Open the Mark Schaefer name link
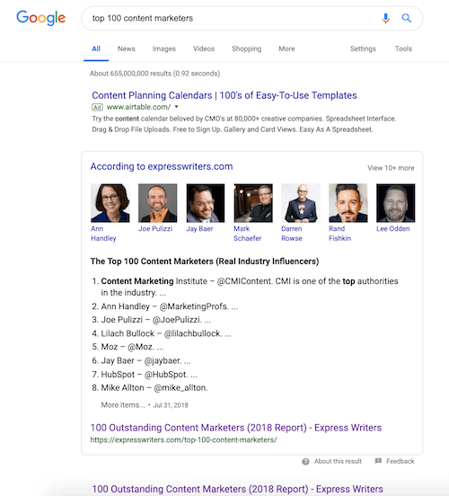This screenshot has width=449, height=496. [247, 234]
